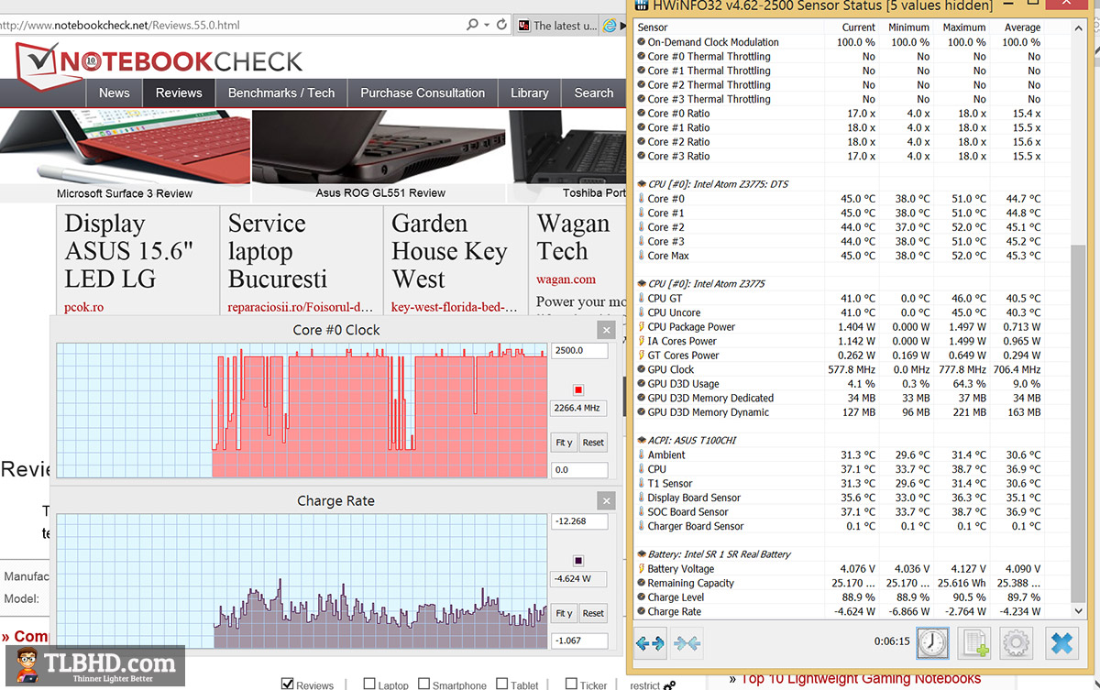Click the Core #0 Clock minimum field 0.0
This screenshot has height=690, width=1100.
coord(579,470)
